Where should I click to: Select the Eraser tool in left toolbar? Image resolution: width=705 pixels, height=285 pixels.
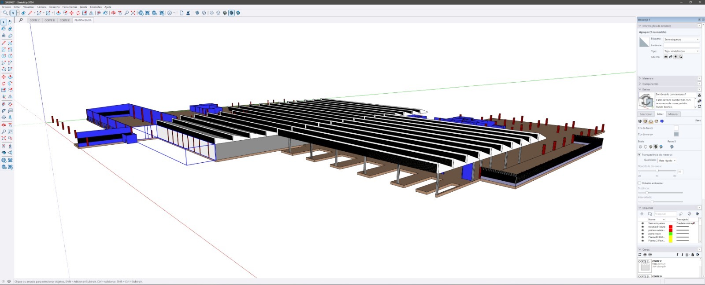[x=10, y=29]
